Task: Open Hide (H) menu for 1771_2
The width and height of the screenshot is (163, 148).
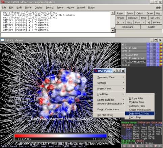Action: click(154, 51)
